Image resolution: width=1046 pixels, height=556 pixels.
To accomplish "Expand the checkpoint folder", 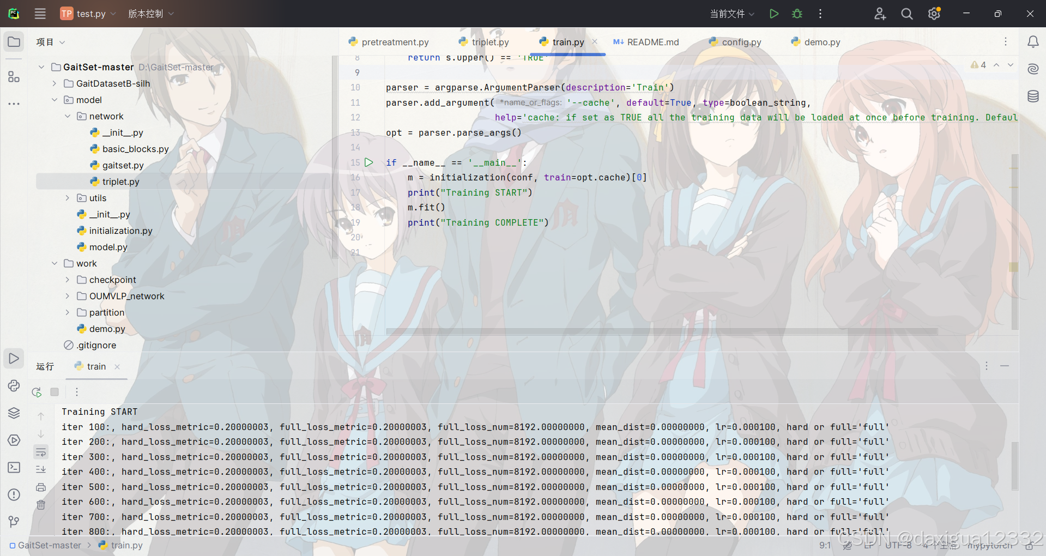I will [x=68, y=280].
